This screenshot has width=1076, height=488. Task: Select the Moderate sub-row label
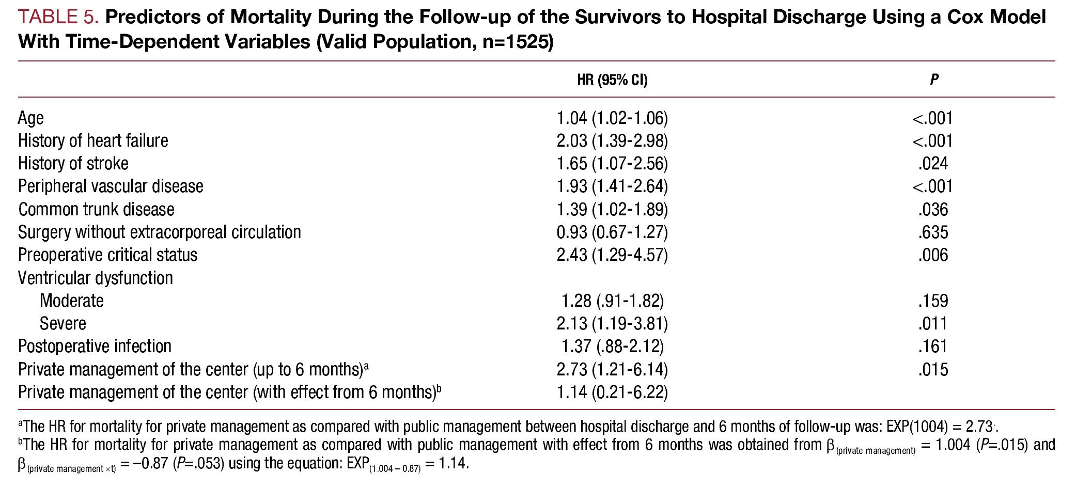(x=71, y=301)
